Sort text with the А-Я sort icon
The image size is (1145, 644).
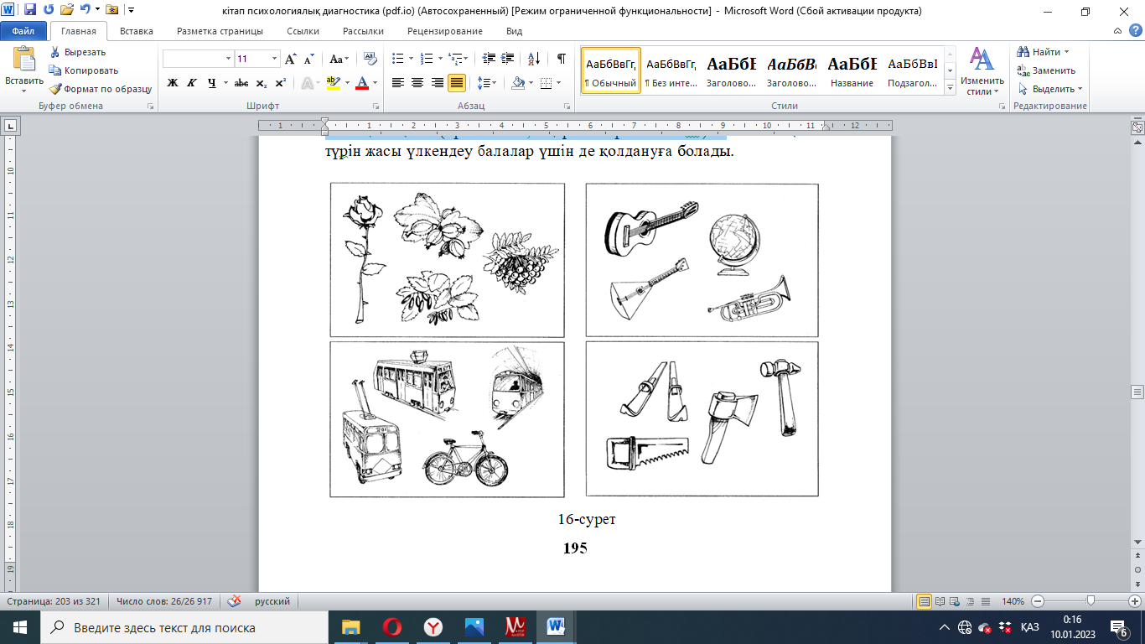(x=533, y=59)
